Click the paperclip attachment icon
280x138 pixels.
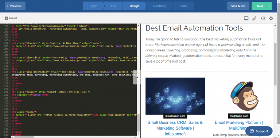click(254, 18)
